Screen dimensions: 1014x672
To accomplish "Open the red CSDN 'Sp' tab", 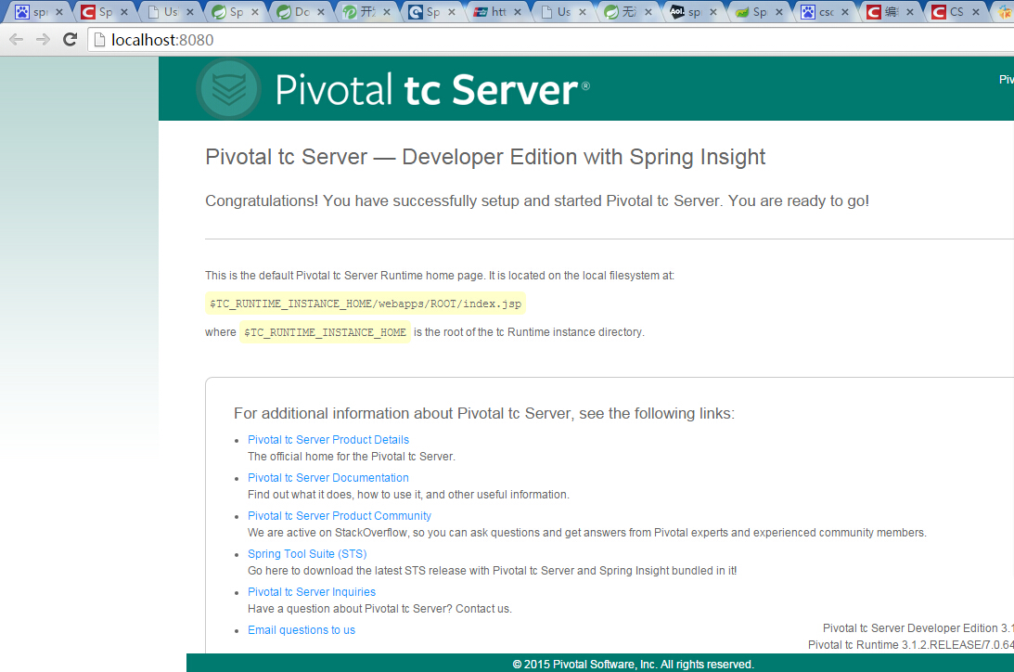I will [102, 12].
